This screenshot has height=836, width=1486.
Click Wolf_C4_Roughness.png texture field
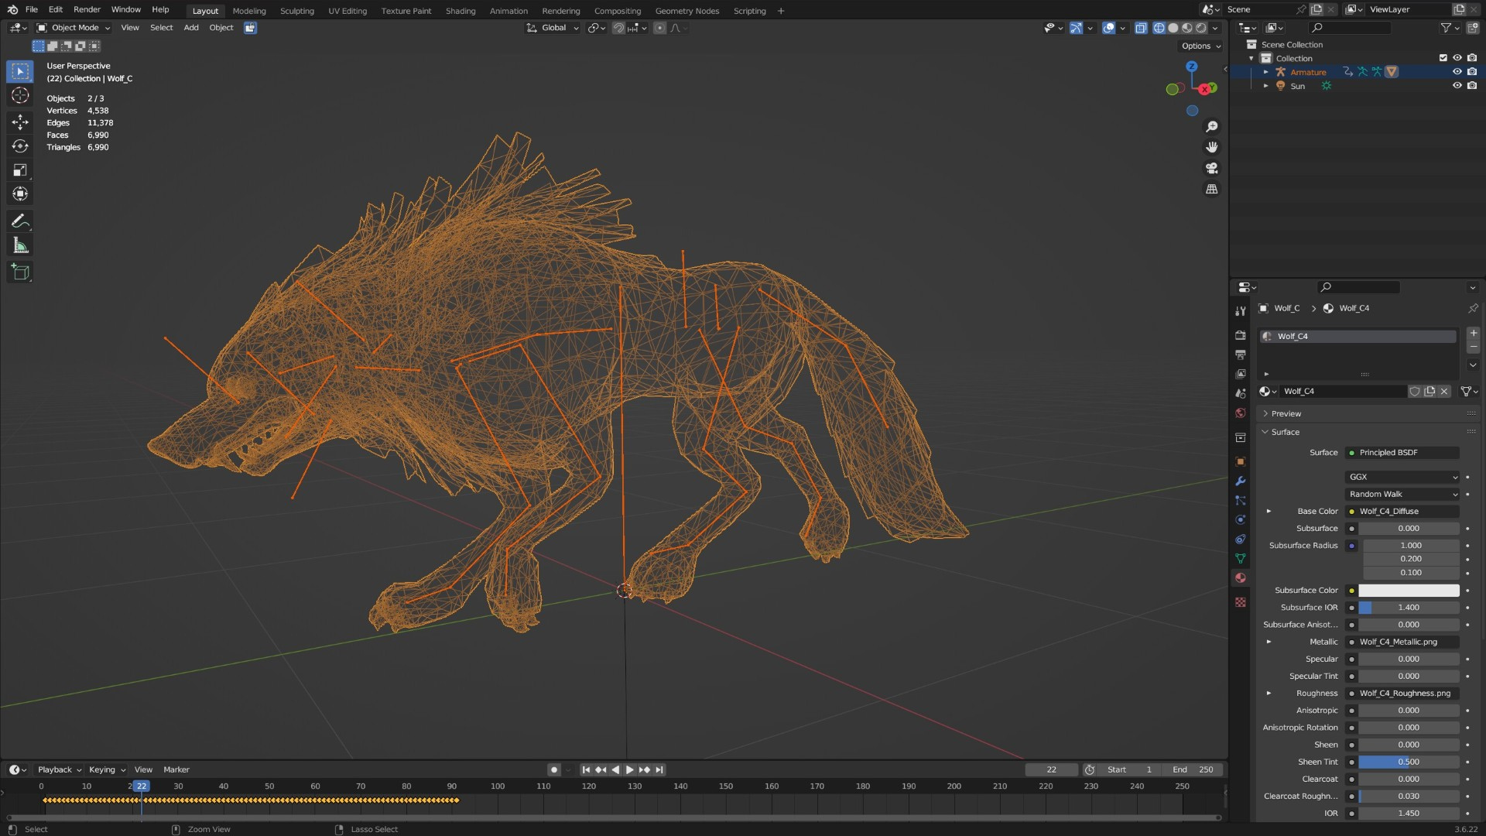click(1402, 694)
